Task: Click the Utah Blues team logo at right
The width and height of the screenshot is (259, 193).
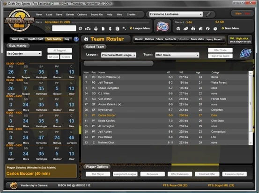Action: (245, 53)
